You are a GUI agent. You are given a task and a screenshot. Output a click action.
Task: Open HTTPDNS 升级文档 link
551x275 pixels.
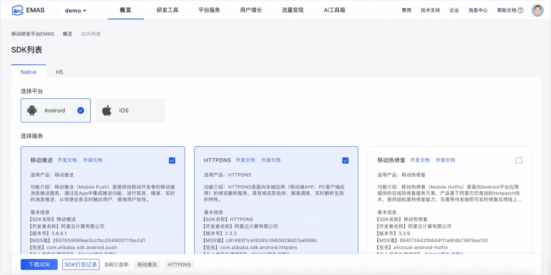(x=271, y=160)
